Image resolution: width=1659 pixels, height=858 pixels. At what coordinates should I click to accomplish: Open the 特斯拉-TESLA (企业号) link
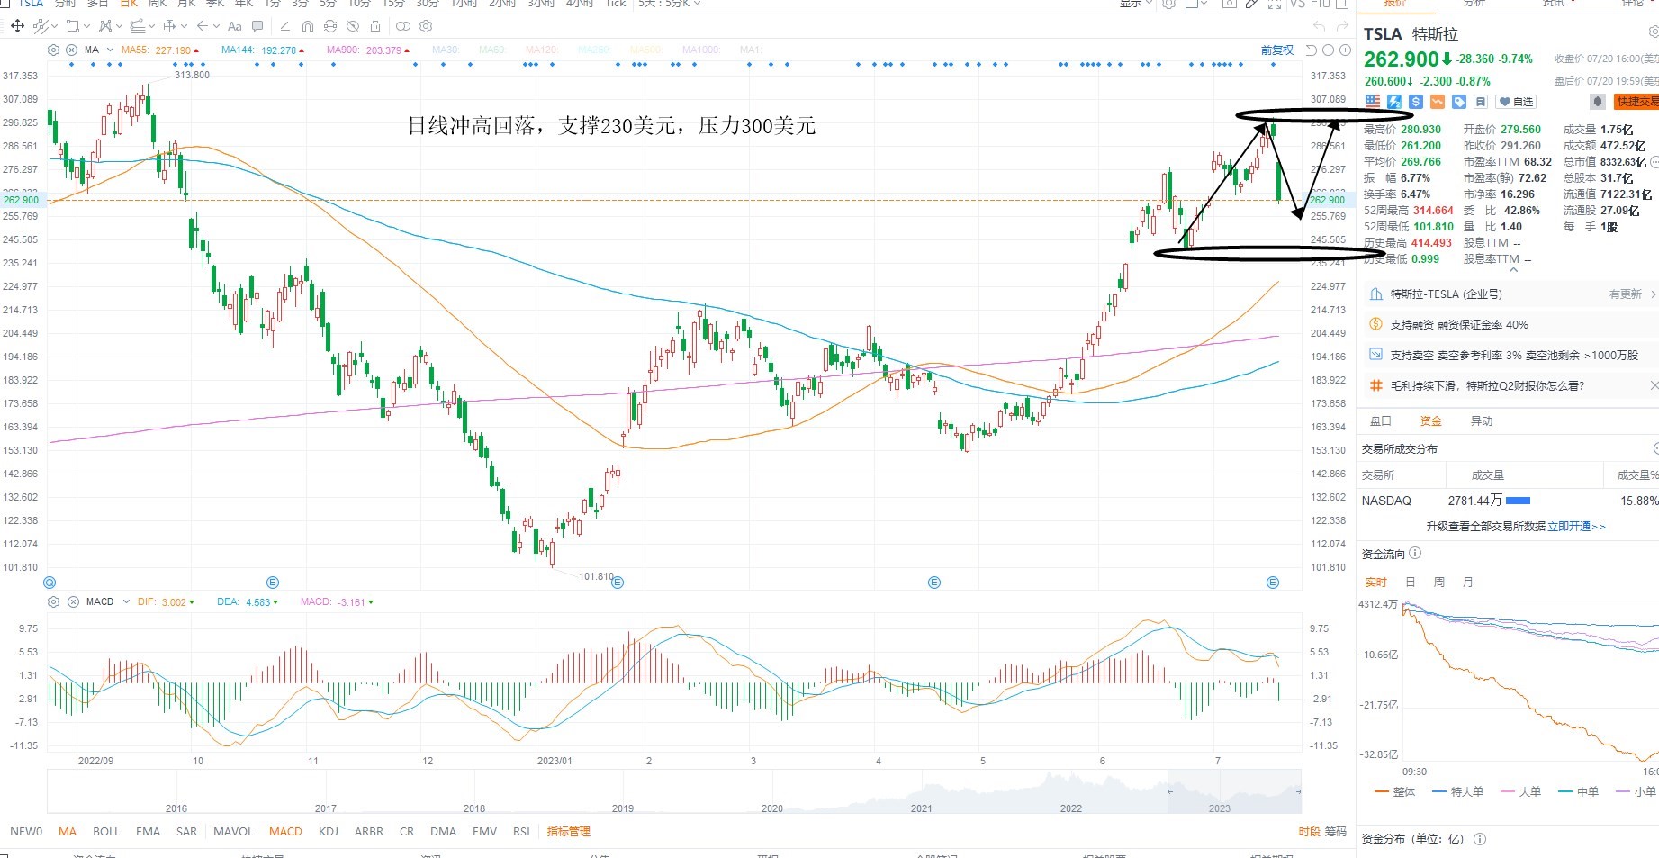click(1446, 294)
